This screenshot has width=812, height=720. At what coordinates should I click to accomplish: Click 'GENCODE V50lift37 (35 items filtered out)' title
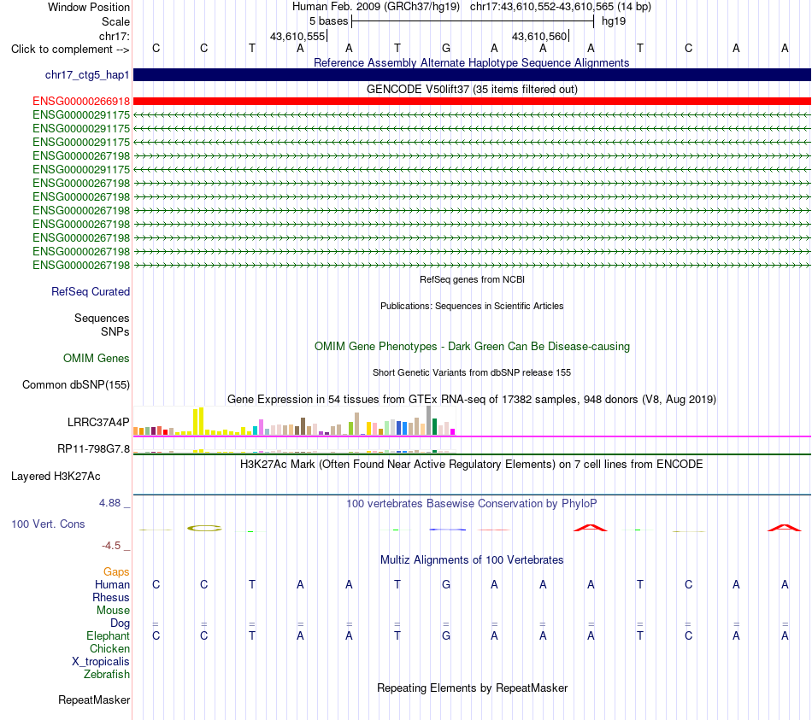(472, 89)
